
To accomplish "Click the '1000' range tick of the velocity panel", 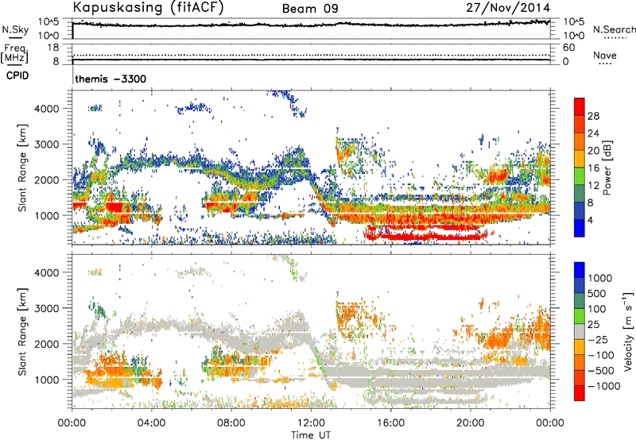I will tap(46, 380).
